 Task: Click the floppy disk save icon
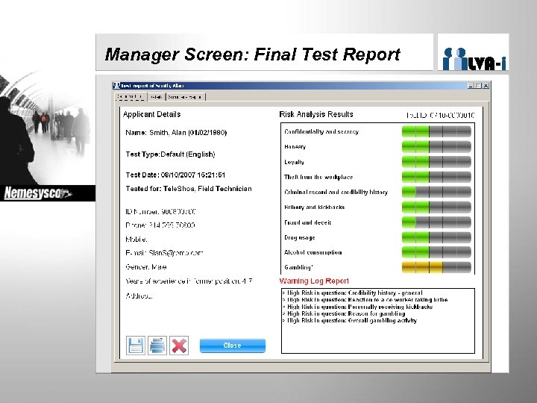click(135, 346)
